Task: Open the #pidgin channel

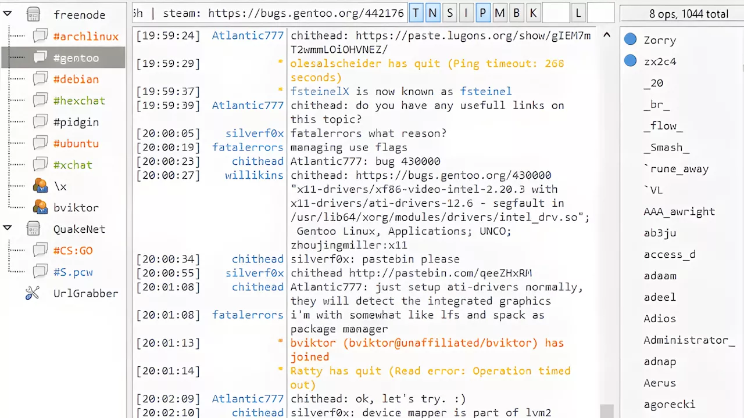Action: pyautogui.click(x=76, y=122)
